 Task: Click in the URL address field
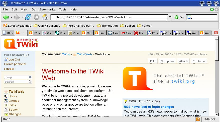(x=109, y=17)
